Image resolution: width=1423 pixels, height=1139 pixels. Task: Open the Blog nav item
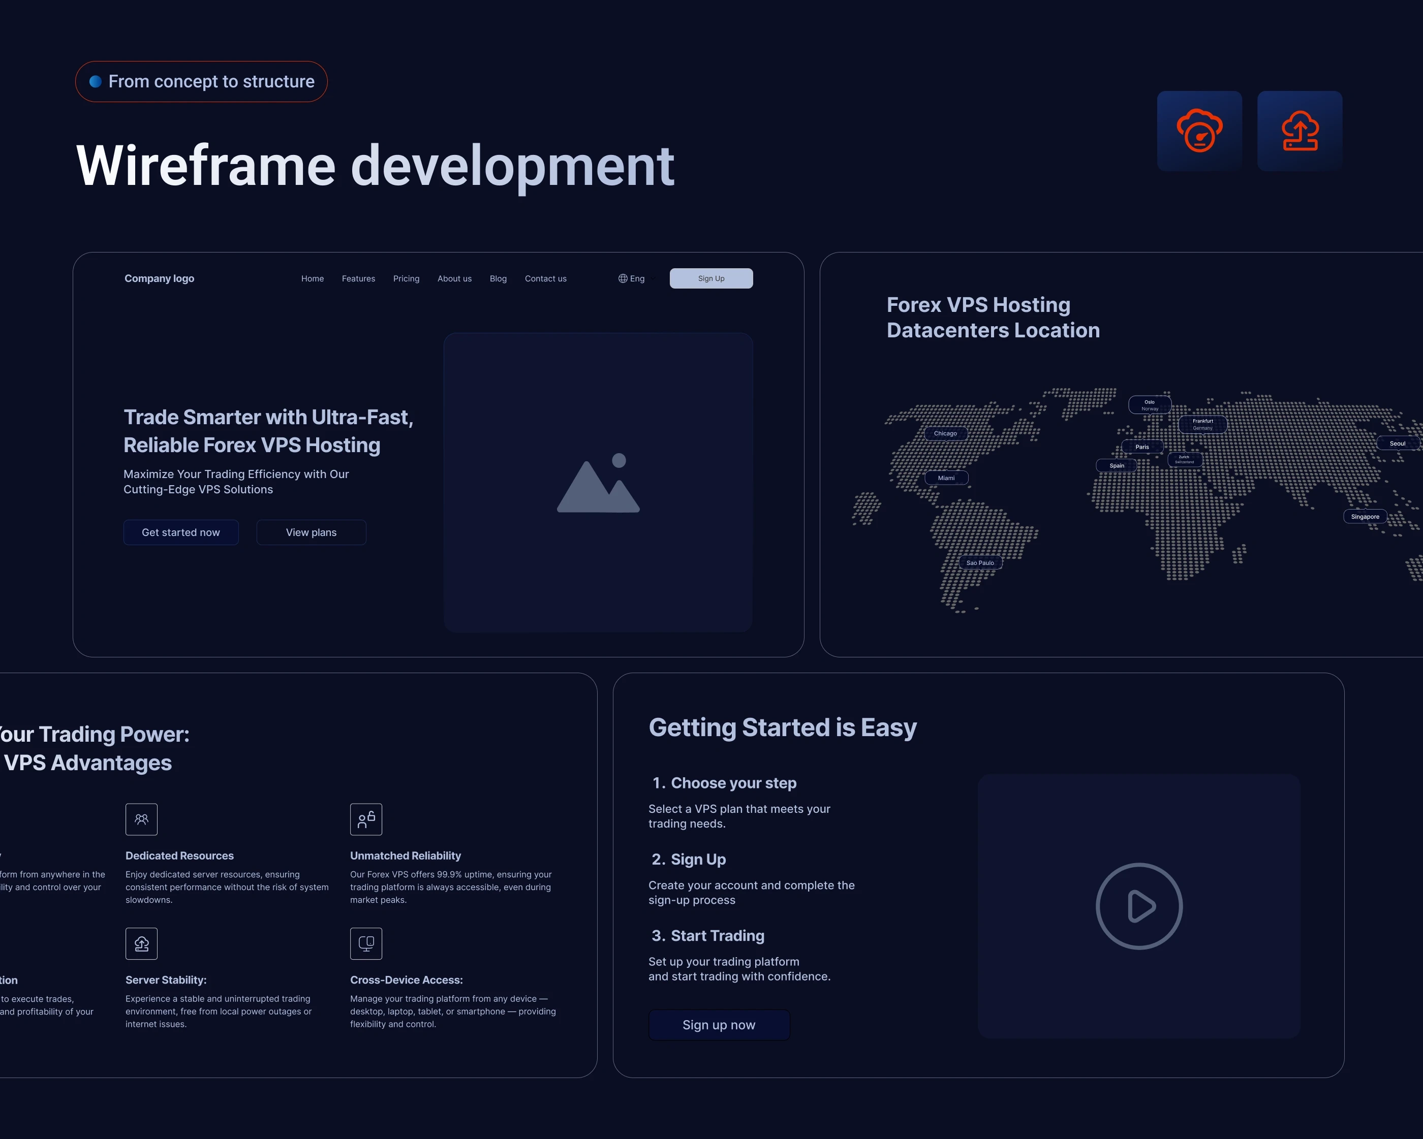tap(499, 278)
